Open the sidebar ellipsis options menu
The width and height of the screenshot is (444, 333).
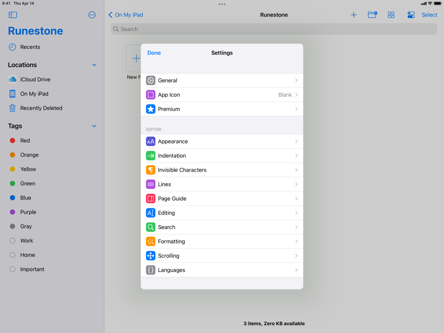tap(92, 15)
